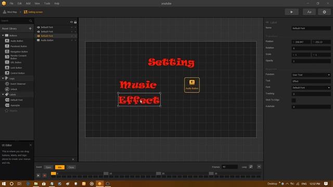The height and width of the screenshot is (187, 333).
Task: Add a new asset with plus icon
Action: (30, 29)
